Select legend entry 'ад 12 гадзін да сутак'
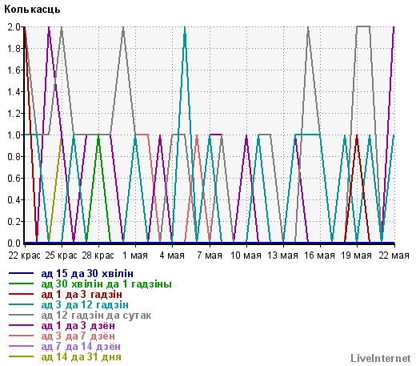The image size is (416, 366). point(96,316)
